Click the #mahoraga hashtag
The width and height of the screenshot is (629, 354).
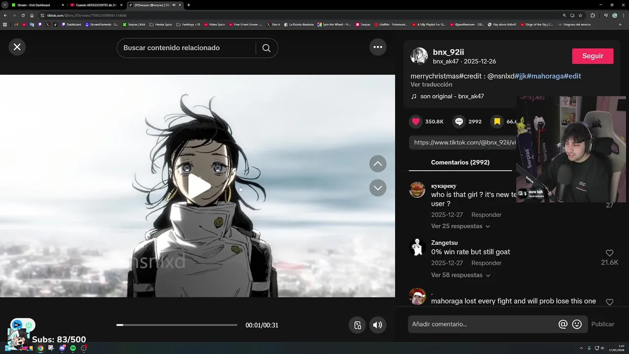pyautogui.click(x=545, y=76)
